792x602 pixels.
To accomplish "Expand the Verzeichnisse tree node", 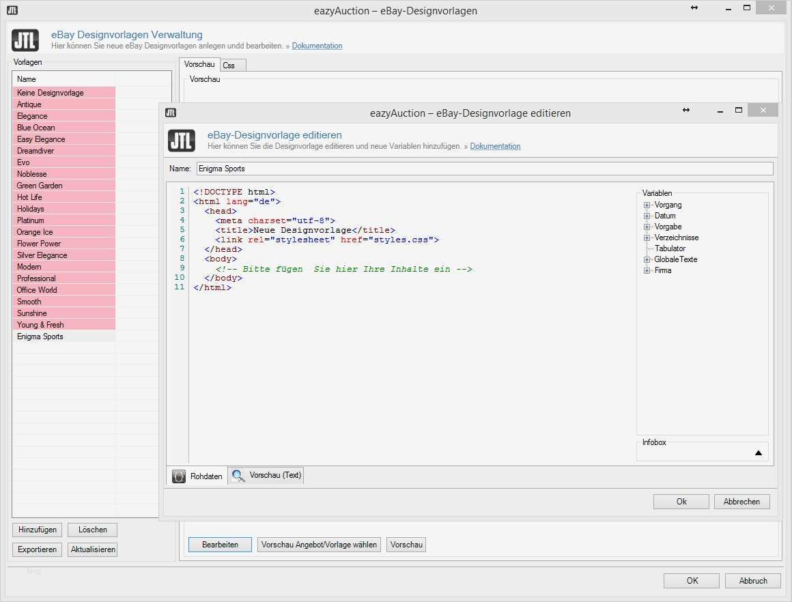I will (x=647, y=238).
